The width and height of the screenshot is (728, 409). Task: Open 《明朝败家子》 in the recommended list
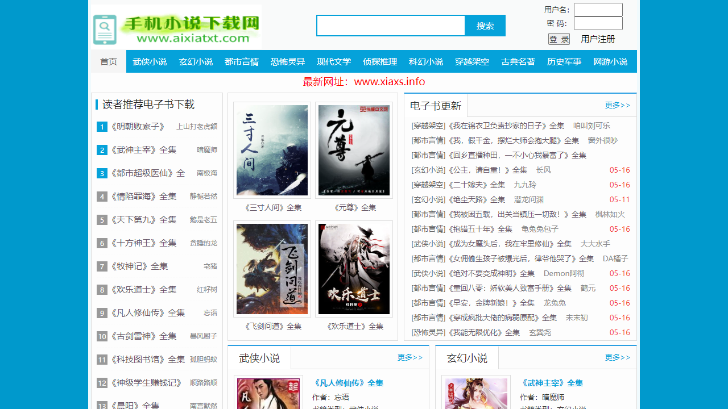click(138, 127)
